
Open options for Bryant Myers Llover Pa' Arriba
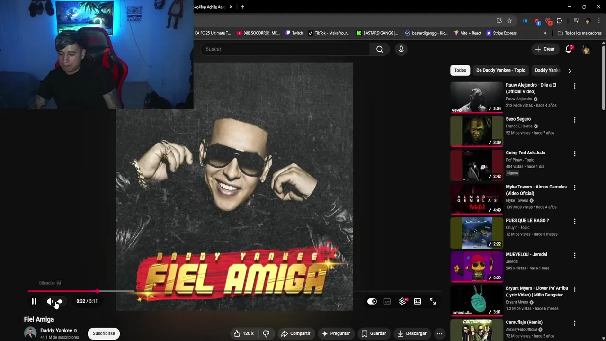[x=574, y=289]
